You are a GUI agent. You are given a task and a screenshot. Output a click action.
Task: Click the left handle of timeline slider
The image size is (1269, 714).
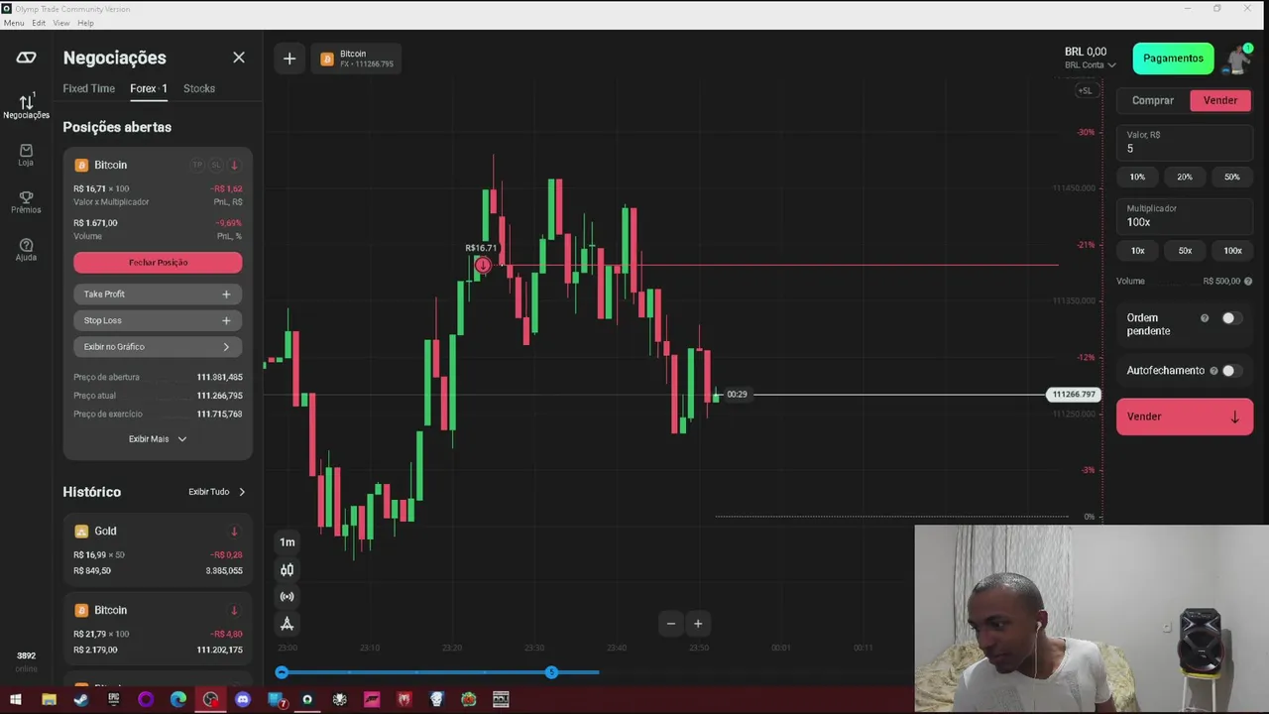tap(282, 672)
